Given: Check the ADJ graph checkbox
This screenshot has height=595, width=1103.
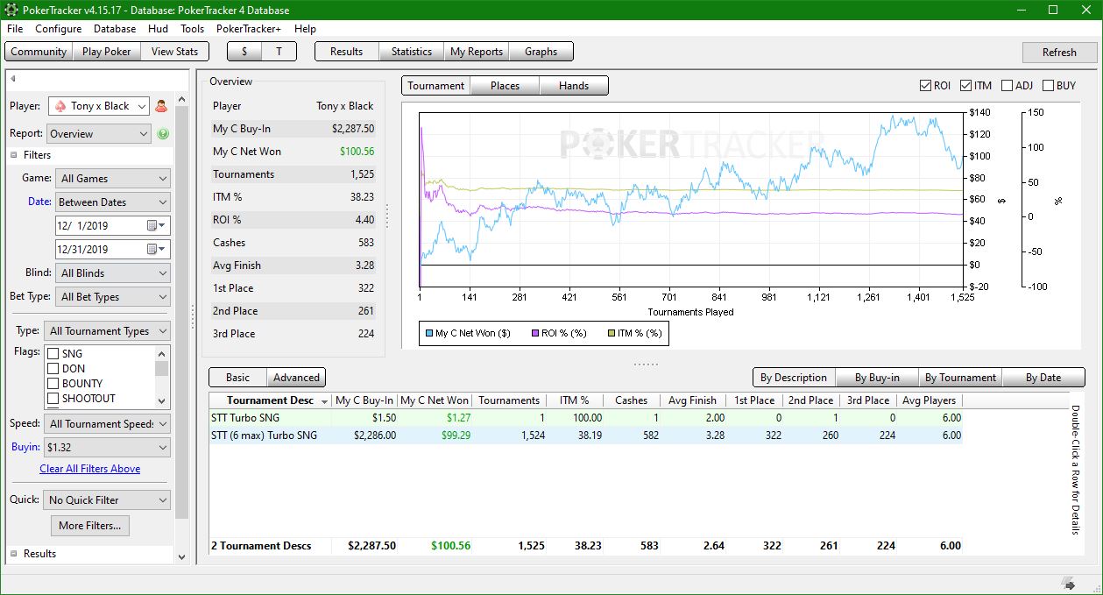Looking at the screenshot, I should 1007,86.
